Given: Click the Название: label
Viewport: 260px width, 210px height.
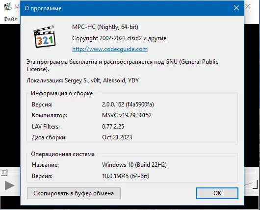Looking at the screenshot, I should (x=45, y=165).
